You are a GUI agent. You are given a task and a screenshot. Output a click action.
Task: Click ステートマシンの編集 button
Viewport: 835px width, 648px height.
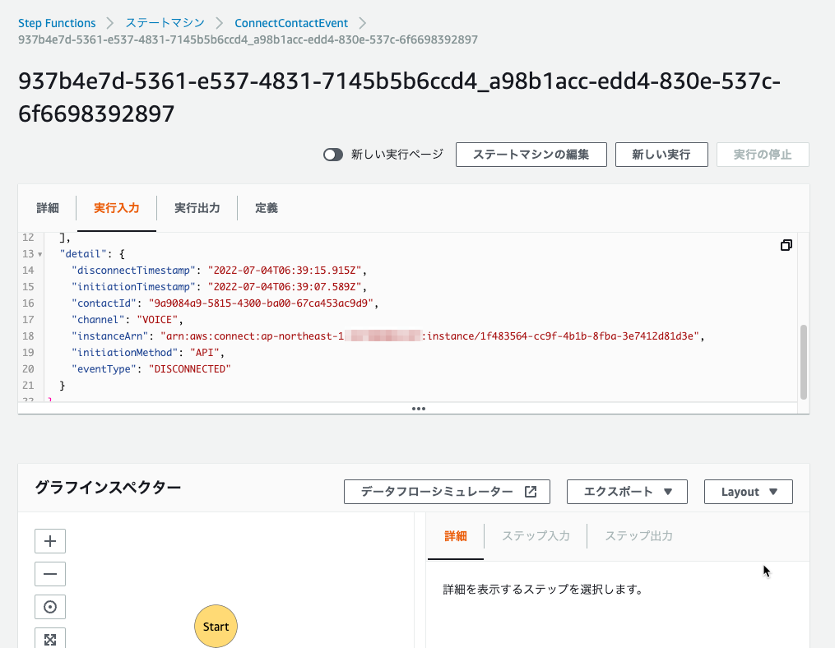click(x=531, y=155)
